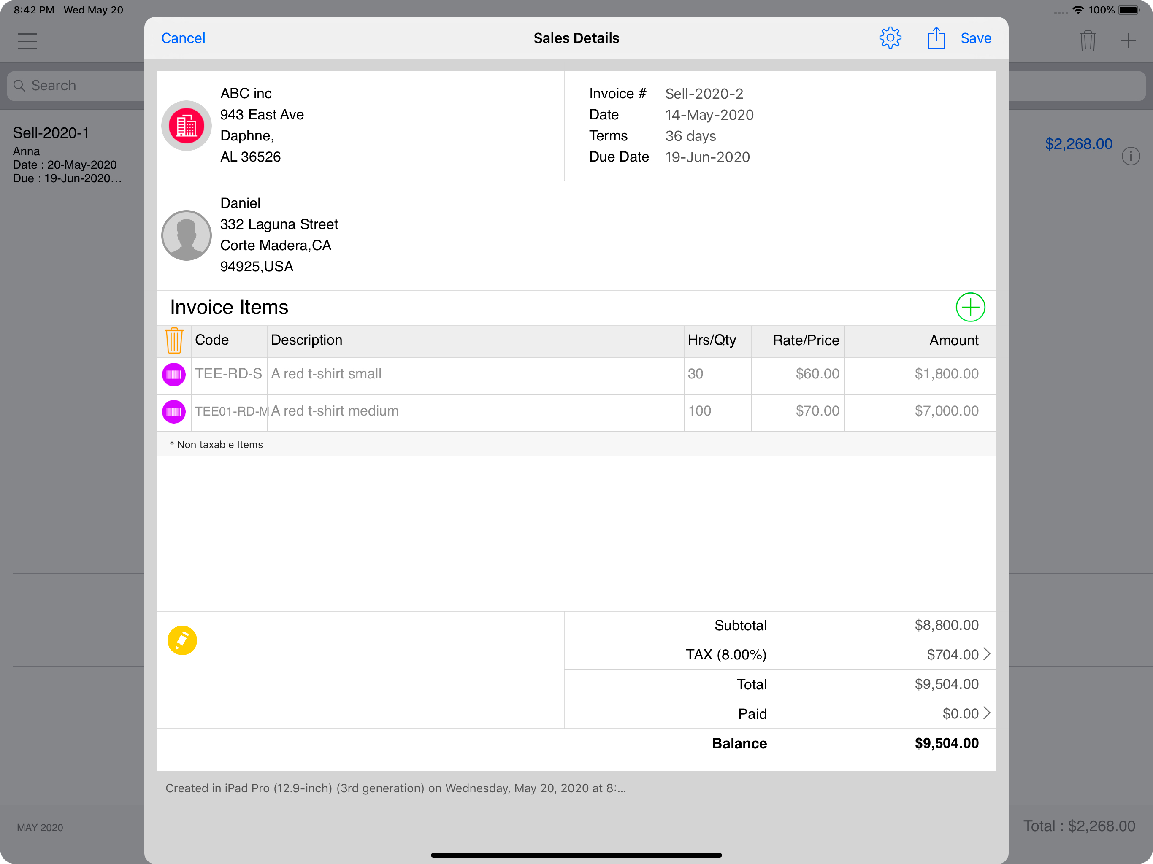This screenshot has width=1153, height=864.
Task: Tap the Subtotal value $8,800.00
Action: [946, 625]
